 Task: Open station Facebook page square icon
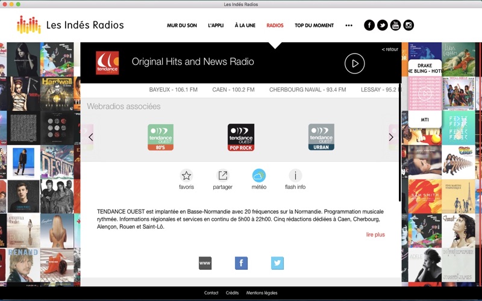pos(242,263)
